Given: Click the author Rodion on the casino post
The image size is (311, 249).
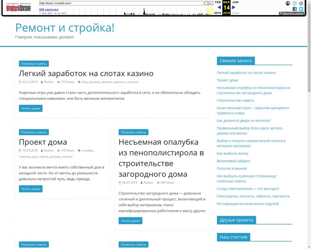Looking at the screenshot, I should tap(49, 82).
